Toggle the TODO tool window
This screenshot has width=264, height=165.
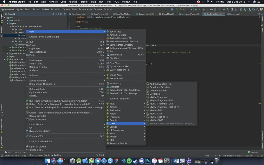[x=9, y=152]
